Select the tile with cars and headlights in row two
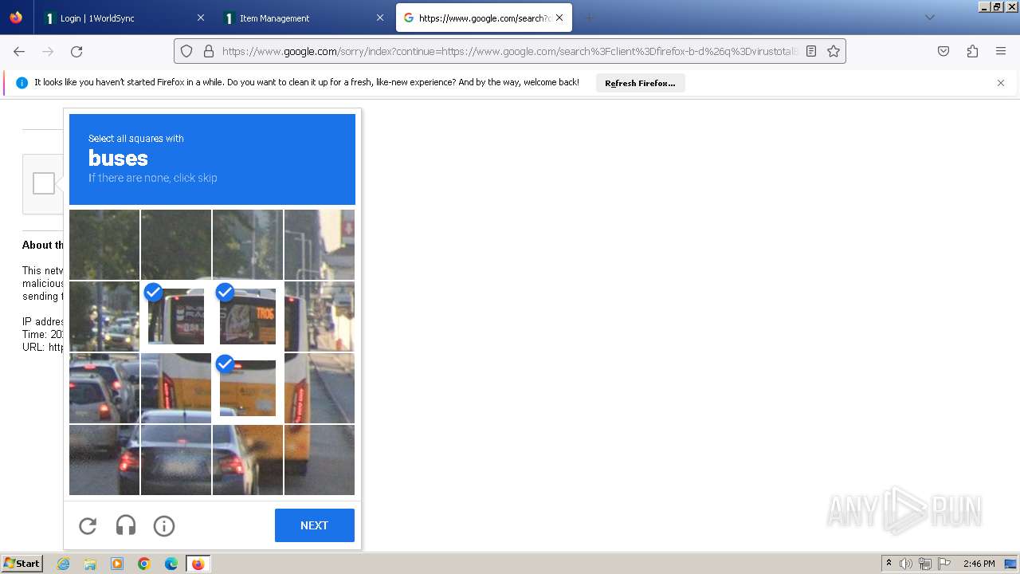This screenshot has height=574, width=1020. tap(104, 316)
